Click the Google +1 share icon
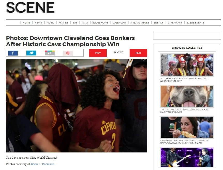 point(50,53)
